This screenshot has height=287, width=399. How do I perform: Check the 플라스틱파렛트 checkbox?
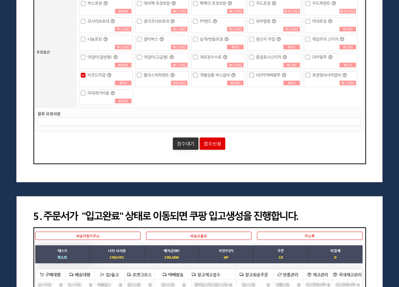tap(139, 75)
